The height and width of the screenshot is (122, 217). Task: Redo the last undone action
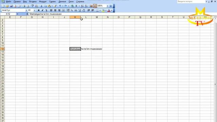pyautogui.click(x=66, y=6)
